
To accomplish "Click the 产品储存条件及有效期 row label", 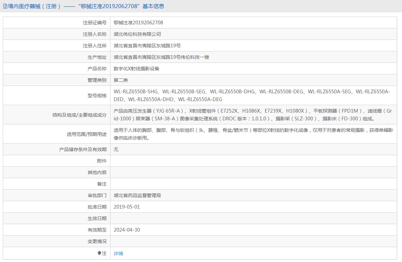I will click(83, 149).
